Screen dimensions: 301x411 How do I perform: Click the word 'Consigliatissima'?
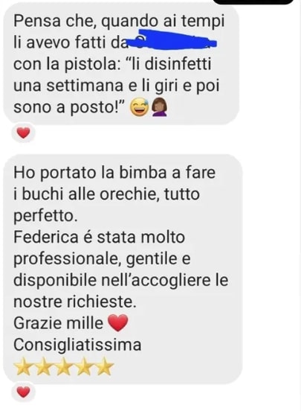[x=77, y=345]
